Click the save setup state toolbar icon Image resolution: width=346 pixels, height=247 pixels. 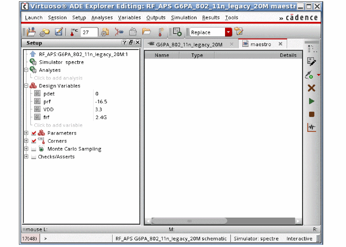tap(31, 32)
